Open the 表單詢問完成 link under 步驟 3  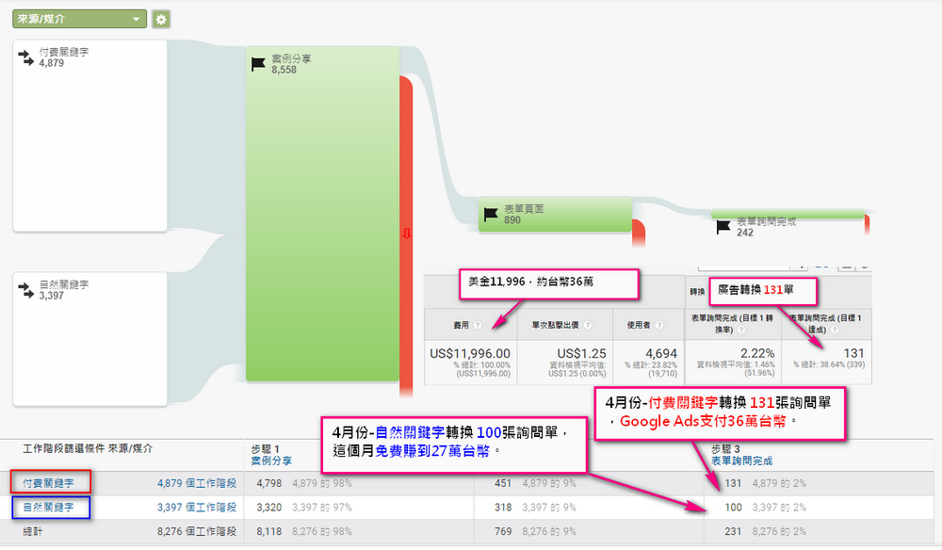(742, 461)
